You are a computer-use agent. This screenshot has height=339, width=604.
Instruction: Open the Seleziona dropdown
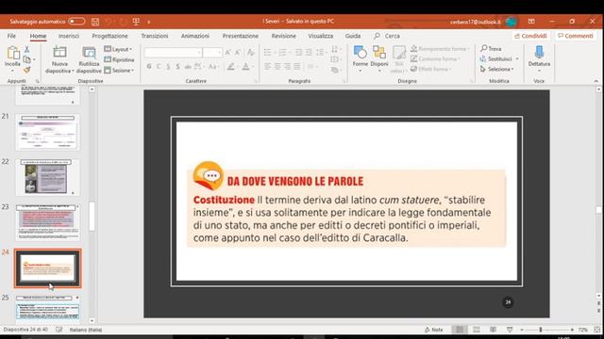[497, 69]
